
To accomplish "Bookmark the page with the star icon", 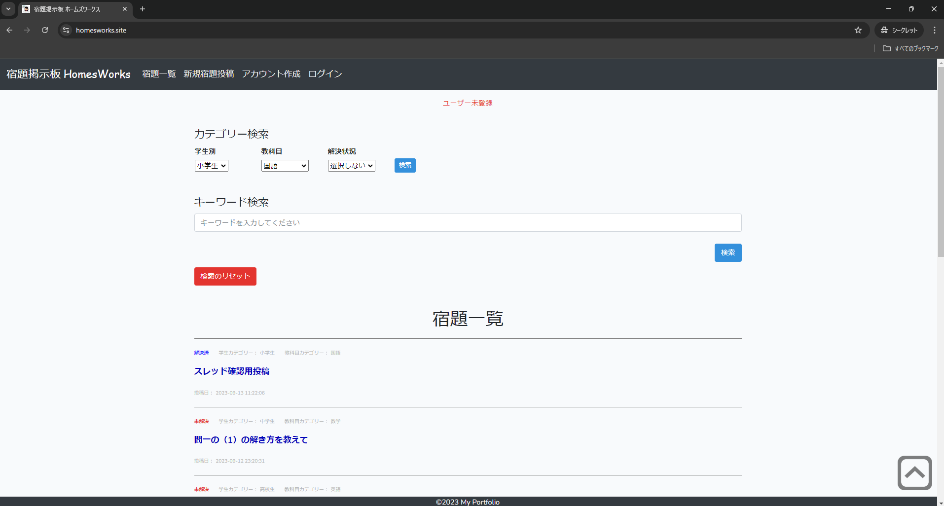I will tap(858, 30).
